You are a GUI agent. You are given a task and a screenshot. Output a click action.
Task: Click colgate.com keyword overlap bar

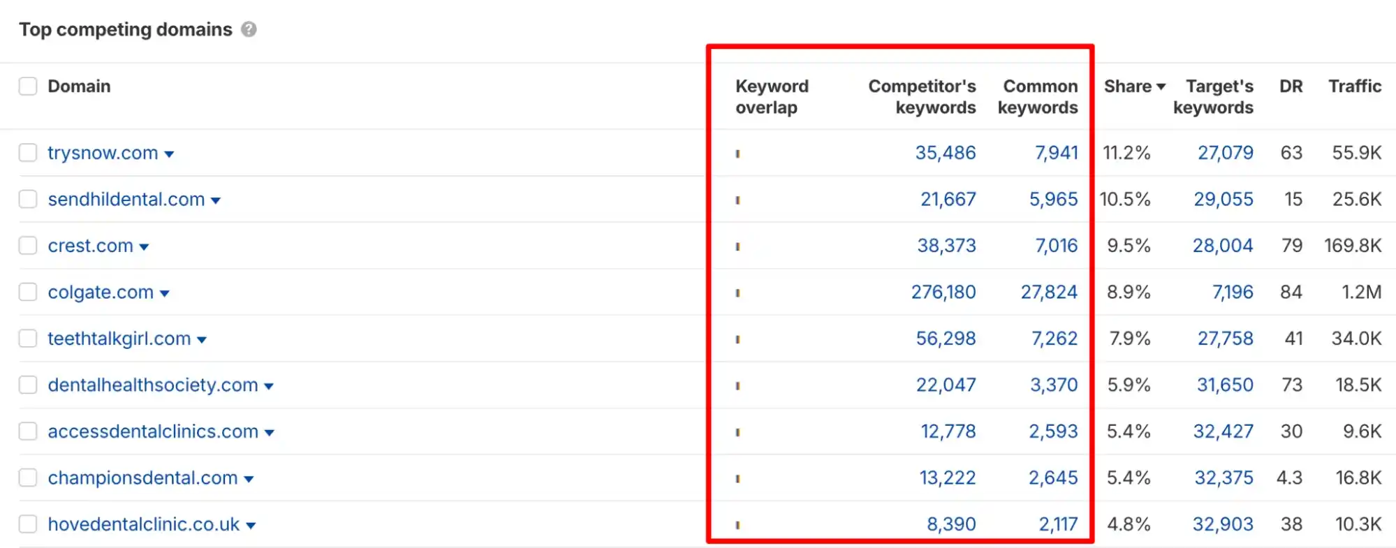(x=737, y=293)
